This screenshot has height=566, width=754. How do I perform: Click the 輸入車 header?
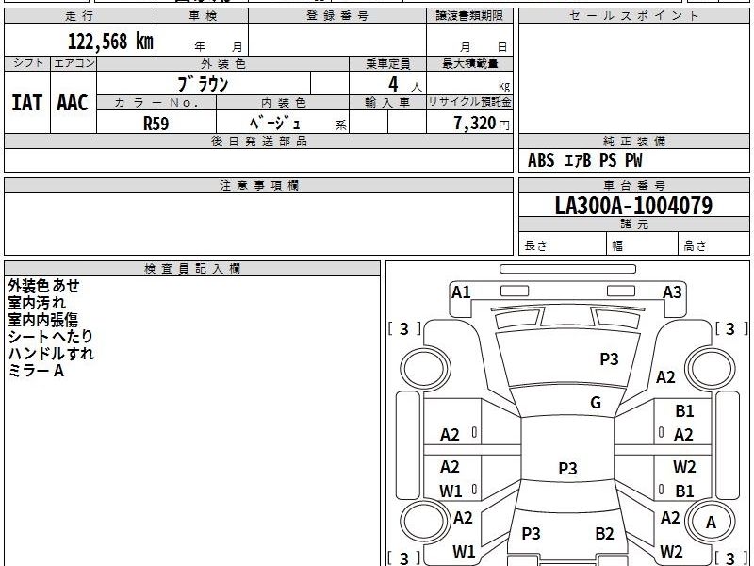tap(387, 103)
